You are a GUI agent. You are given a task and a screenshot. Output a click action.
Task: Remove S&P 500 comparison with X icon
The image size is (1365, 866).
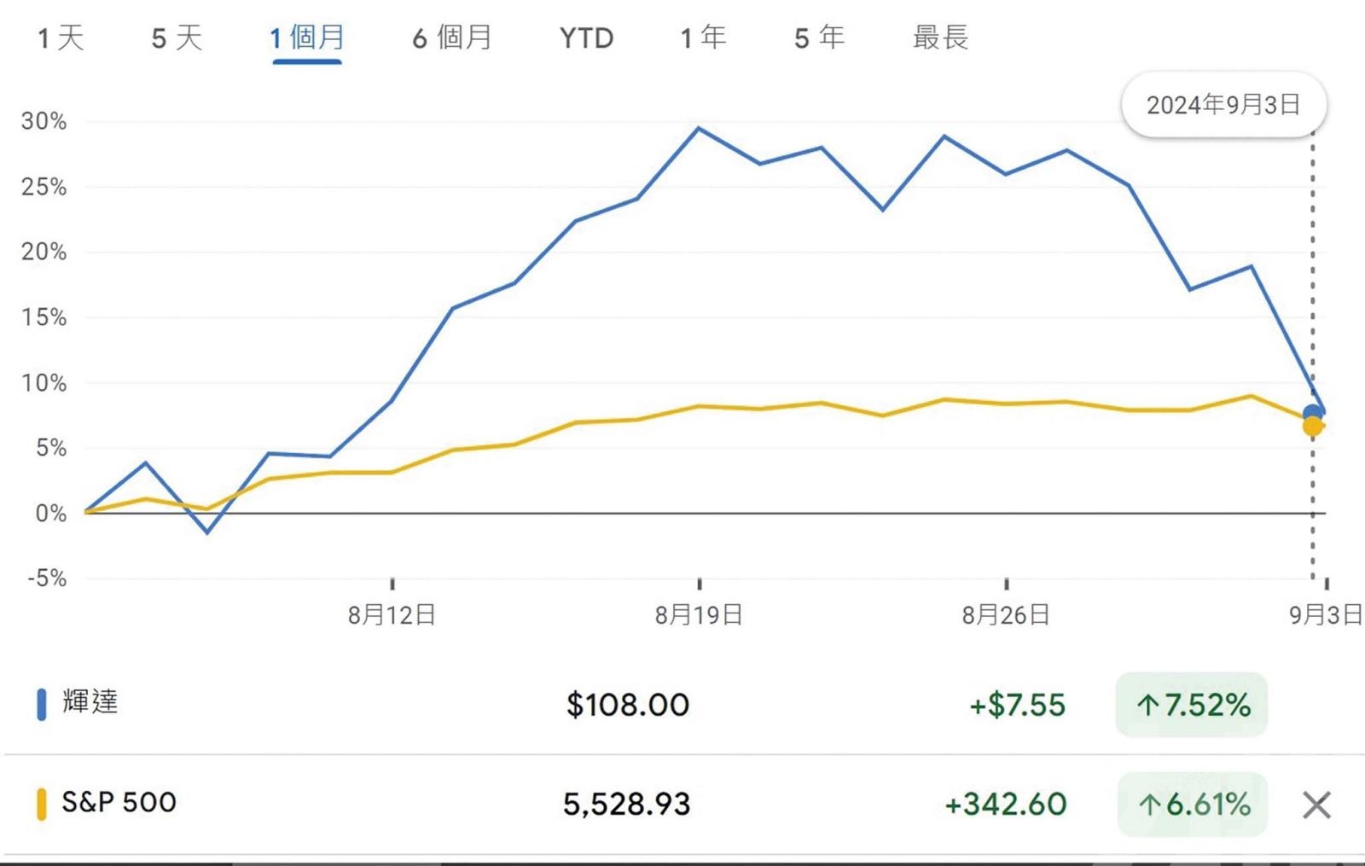pyautogui.click(x=1316, y=805)
